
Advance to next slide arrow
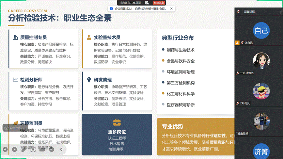pyautogui.click(x=14, y=149)
